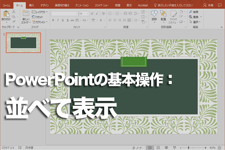Click Decrease Font Size icon
This screenshot has width=225, height=150.
pyautogui.click(x=97, y=13)
